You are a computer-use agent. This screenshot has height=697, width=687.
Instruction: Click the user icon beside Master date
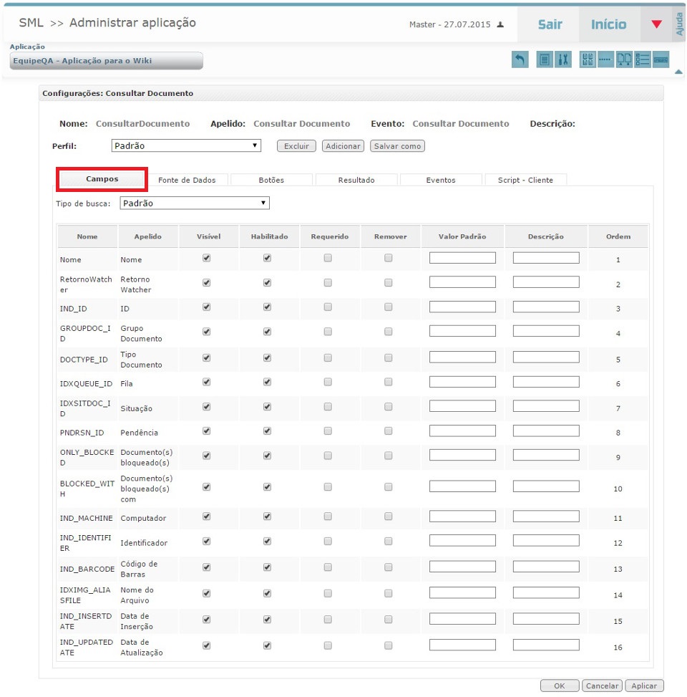click(500, 24)
